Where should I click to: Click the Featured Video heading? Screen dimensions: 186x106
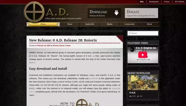coord(138,43)
